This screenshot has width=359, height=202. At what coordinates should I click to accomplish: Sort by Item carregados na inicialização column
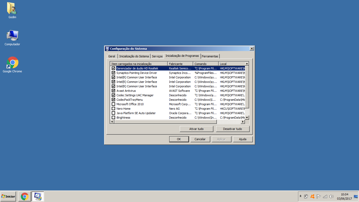[x=139, y=64]
